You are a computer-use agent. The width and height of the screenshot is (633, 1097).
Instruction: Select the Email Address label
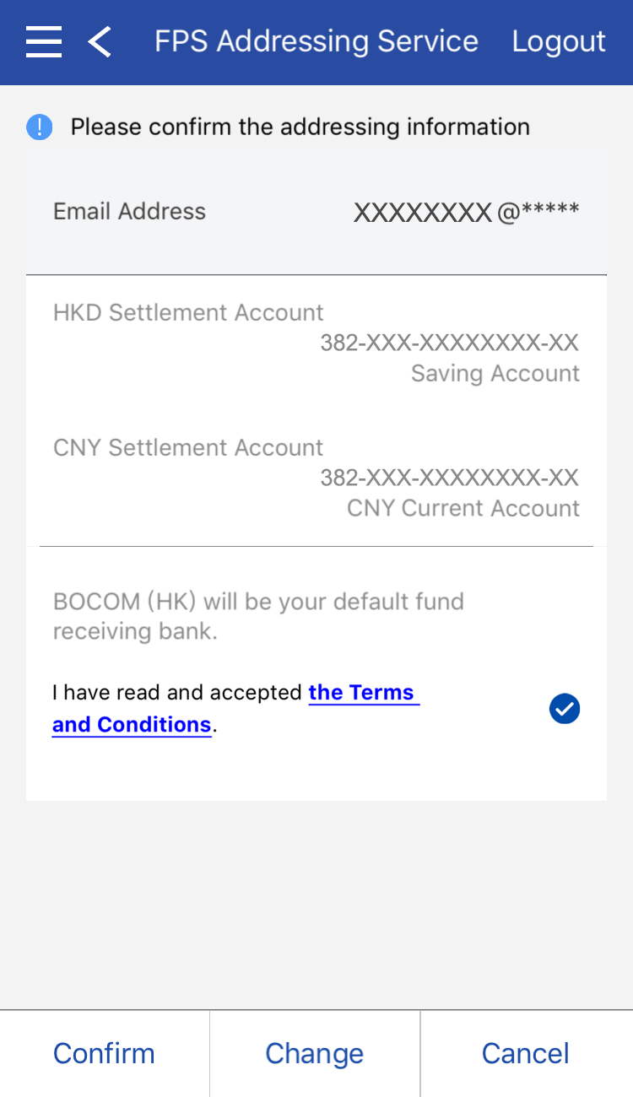(129, 211)
